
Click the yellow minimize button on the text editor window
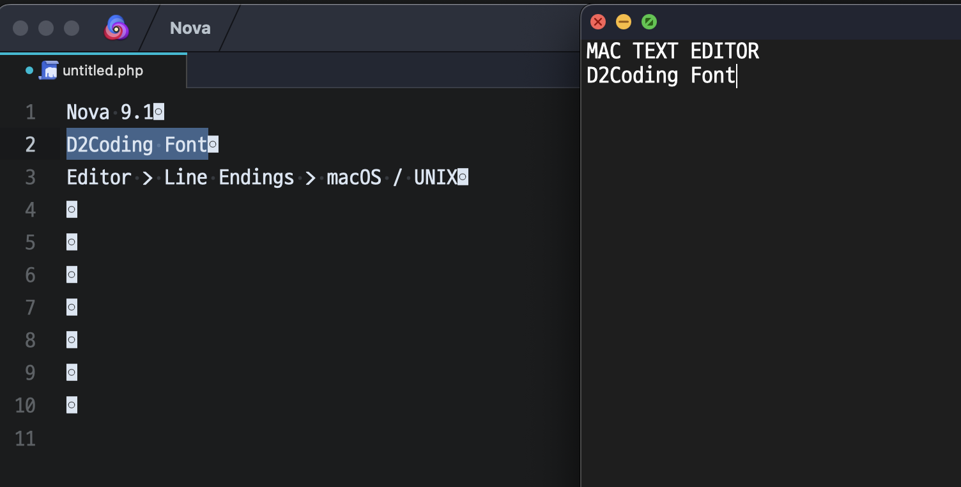pos(624,22)
